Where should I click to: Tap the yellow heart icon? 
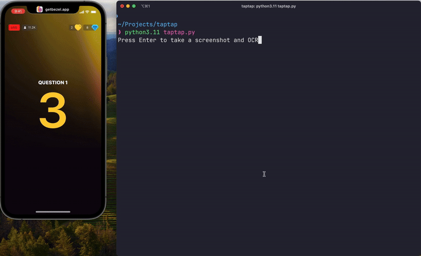tap(78, 27)
